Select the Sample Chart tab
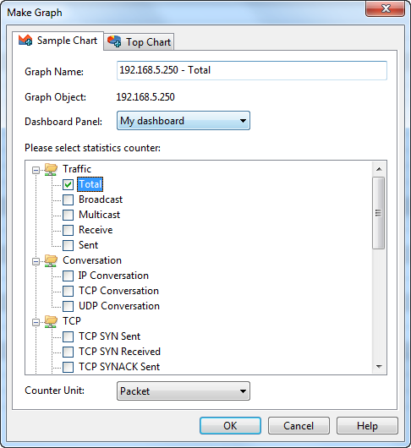The width and height of the screenshot is (411, 448). [x=58, y=41]
